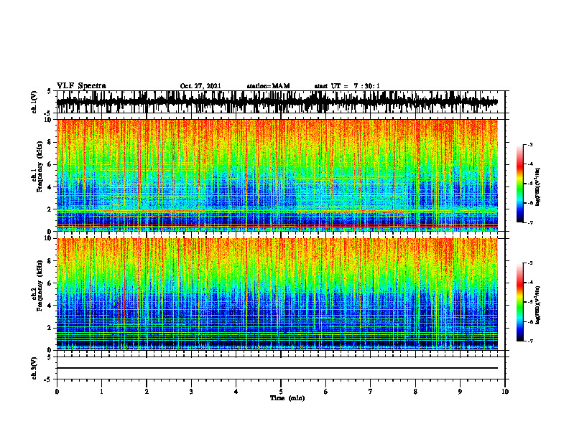Click the "Time (min)" x-axis label
The image size is (569, 439).
tap(287, 398)
